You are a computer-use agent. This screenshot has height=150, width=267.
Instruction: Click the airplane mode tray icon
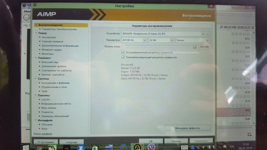tap(203, 147)
